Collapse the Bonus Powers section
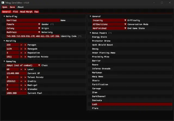 tap(90, 33)
